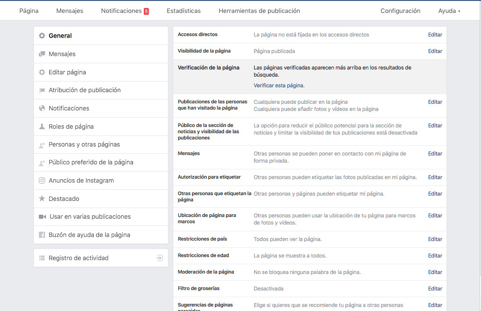This screenshot has height=311, width=481.
Task: Click the chat bubbles icon beside Mensajes
Action: (42, 54)
